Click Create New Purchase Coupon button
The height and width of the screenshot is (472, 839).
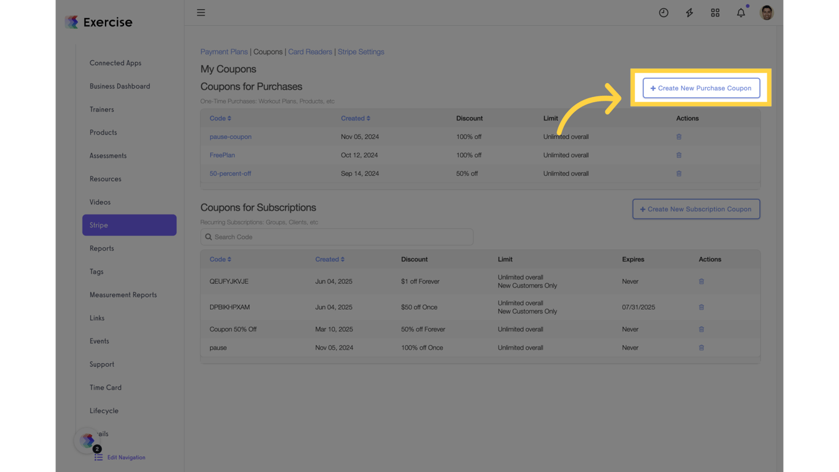coord(701,88)
